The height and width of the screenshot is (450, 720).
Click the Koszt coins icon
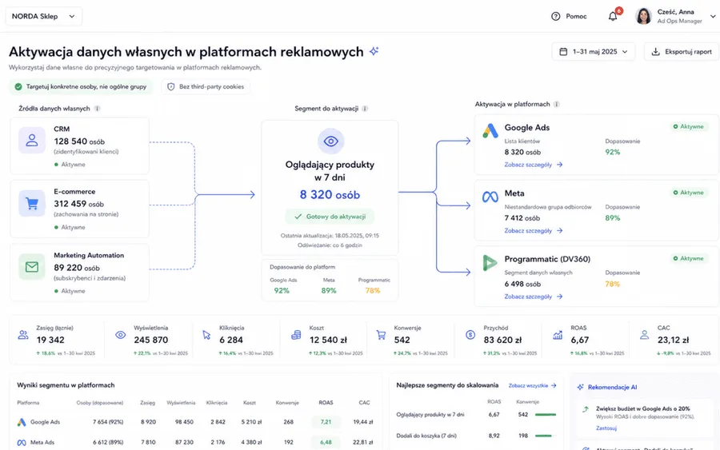pos(296,335)
